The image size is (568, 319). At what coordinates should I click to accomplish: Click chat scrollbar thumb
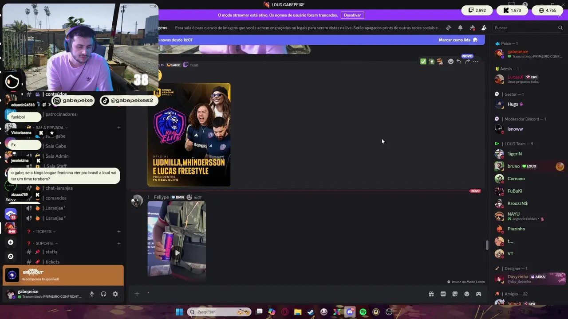pos(487,245)
